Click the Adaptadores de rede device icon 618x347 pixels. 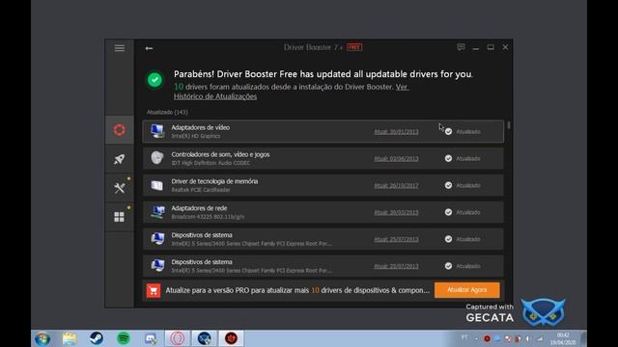pos(157,212)
